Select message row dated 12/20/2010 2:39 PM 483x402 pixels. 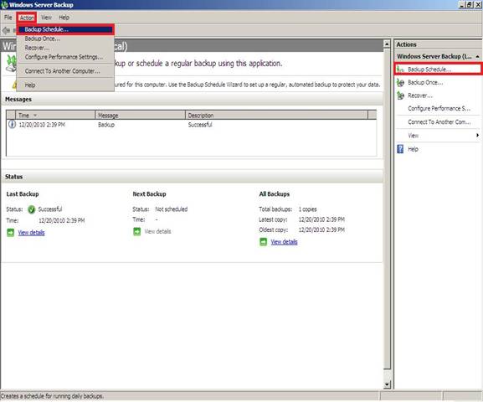pyautogui.click(x=191, y=125)
